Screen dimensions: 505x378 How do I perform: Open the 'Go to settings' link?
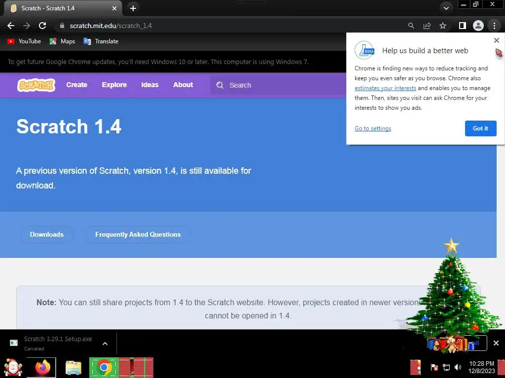tap(373, 128)
